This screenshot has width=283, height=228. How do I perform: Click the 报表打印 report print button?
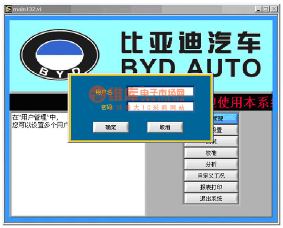[x=211, y=187]
